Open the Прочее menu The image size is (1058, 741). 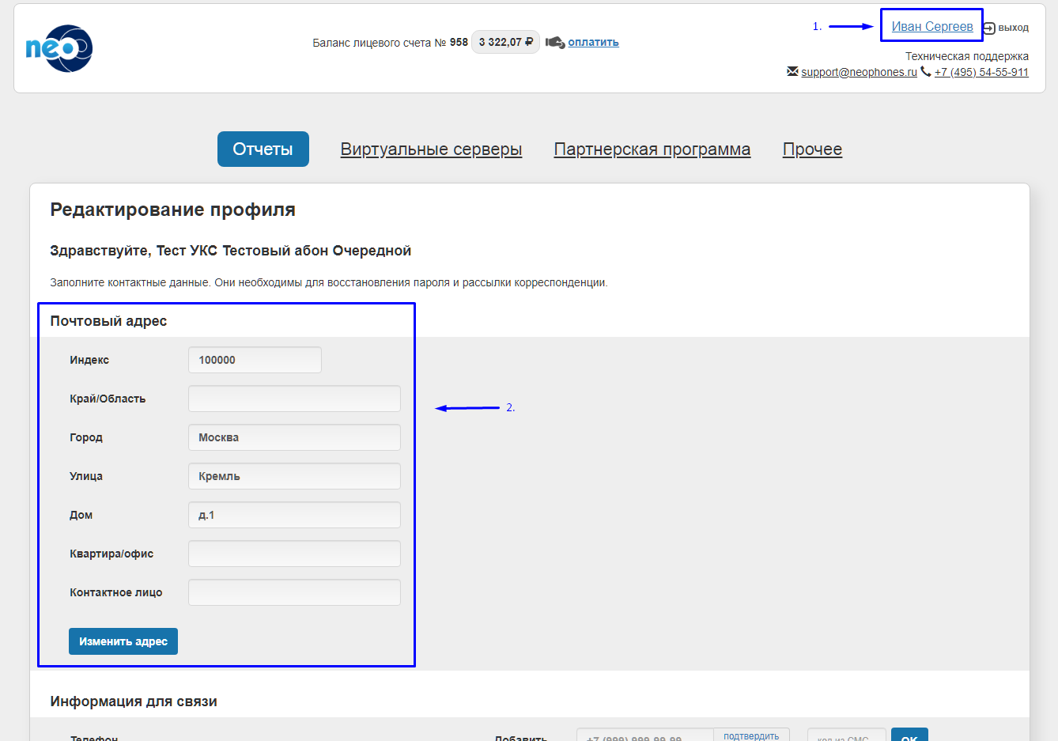812,149
